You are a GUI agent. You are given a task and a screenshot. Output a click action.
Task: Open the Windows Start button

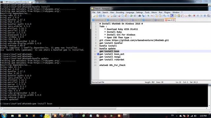point(4,116)
